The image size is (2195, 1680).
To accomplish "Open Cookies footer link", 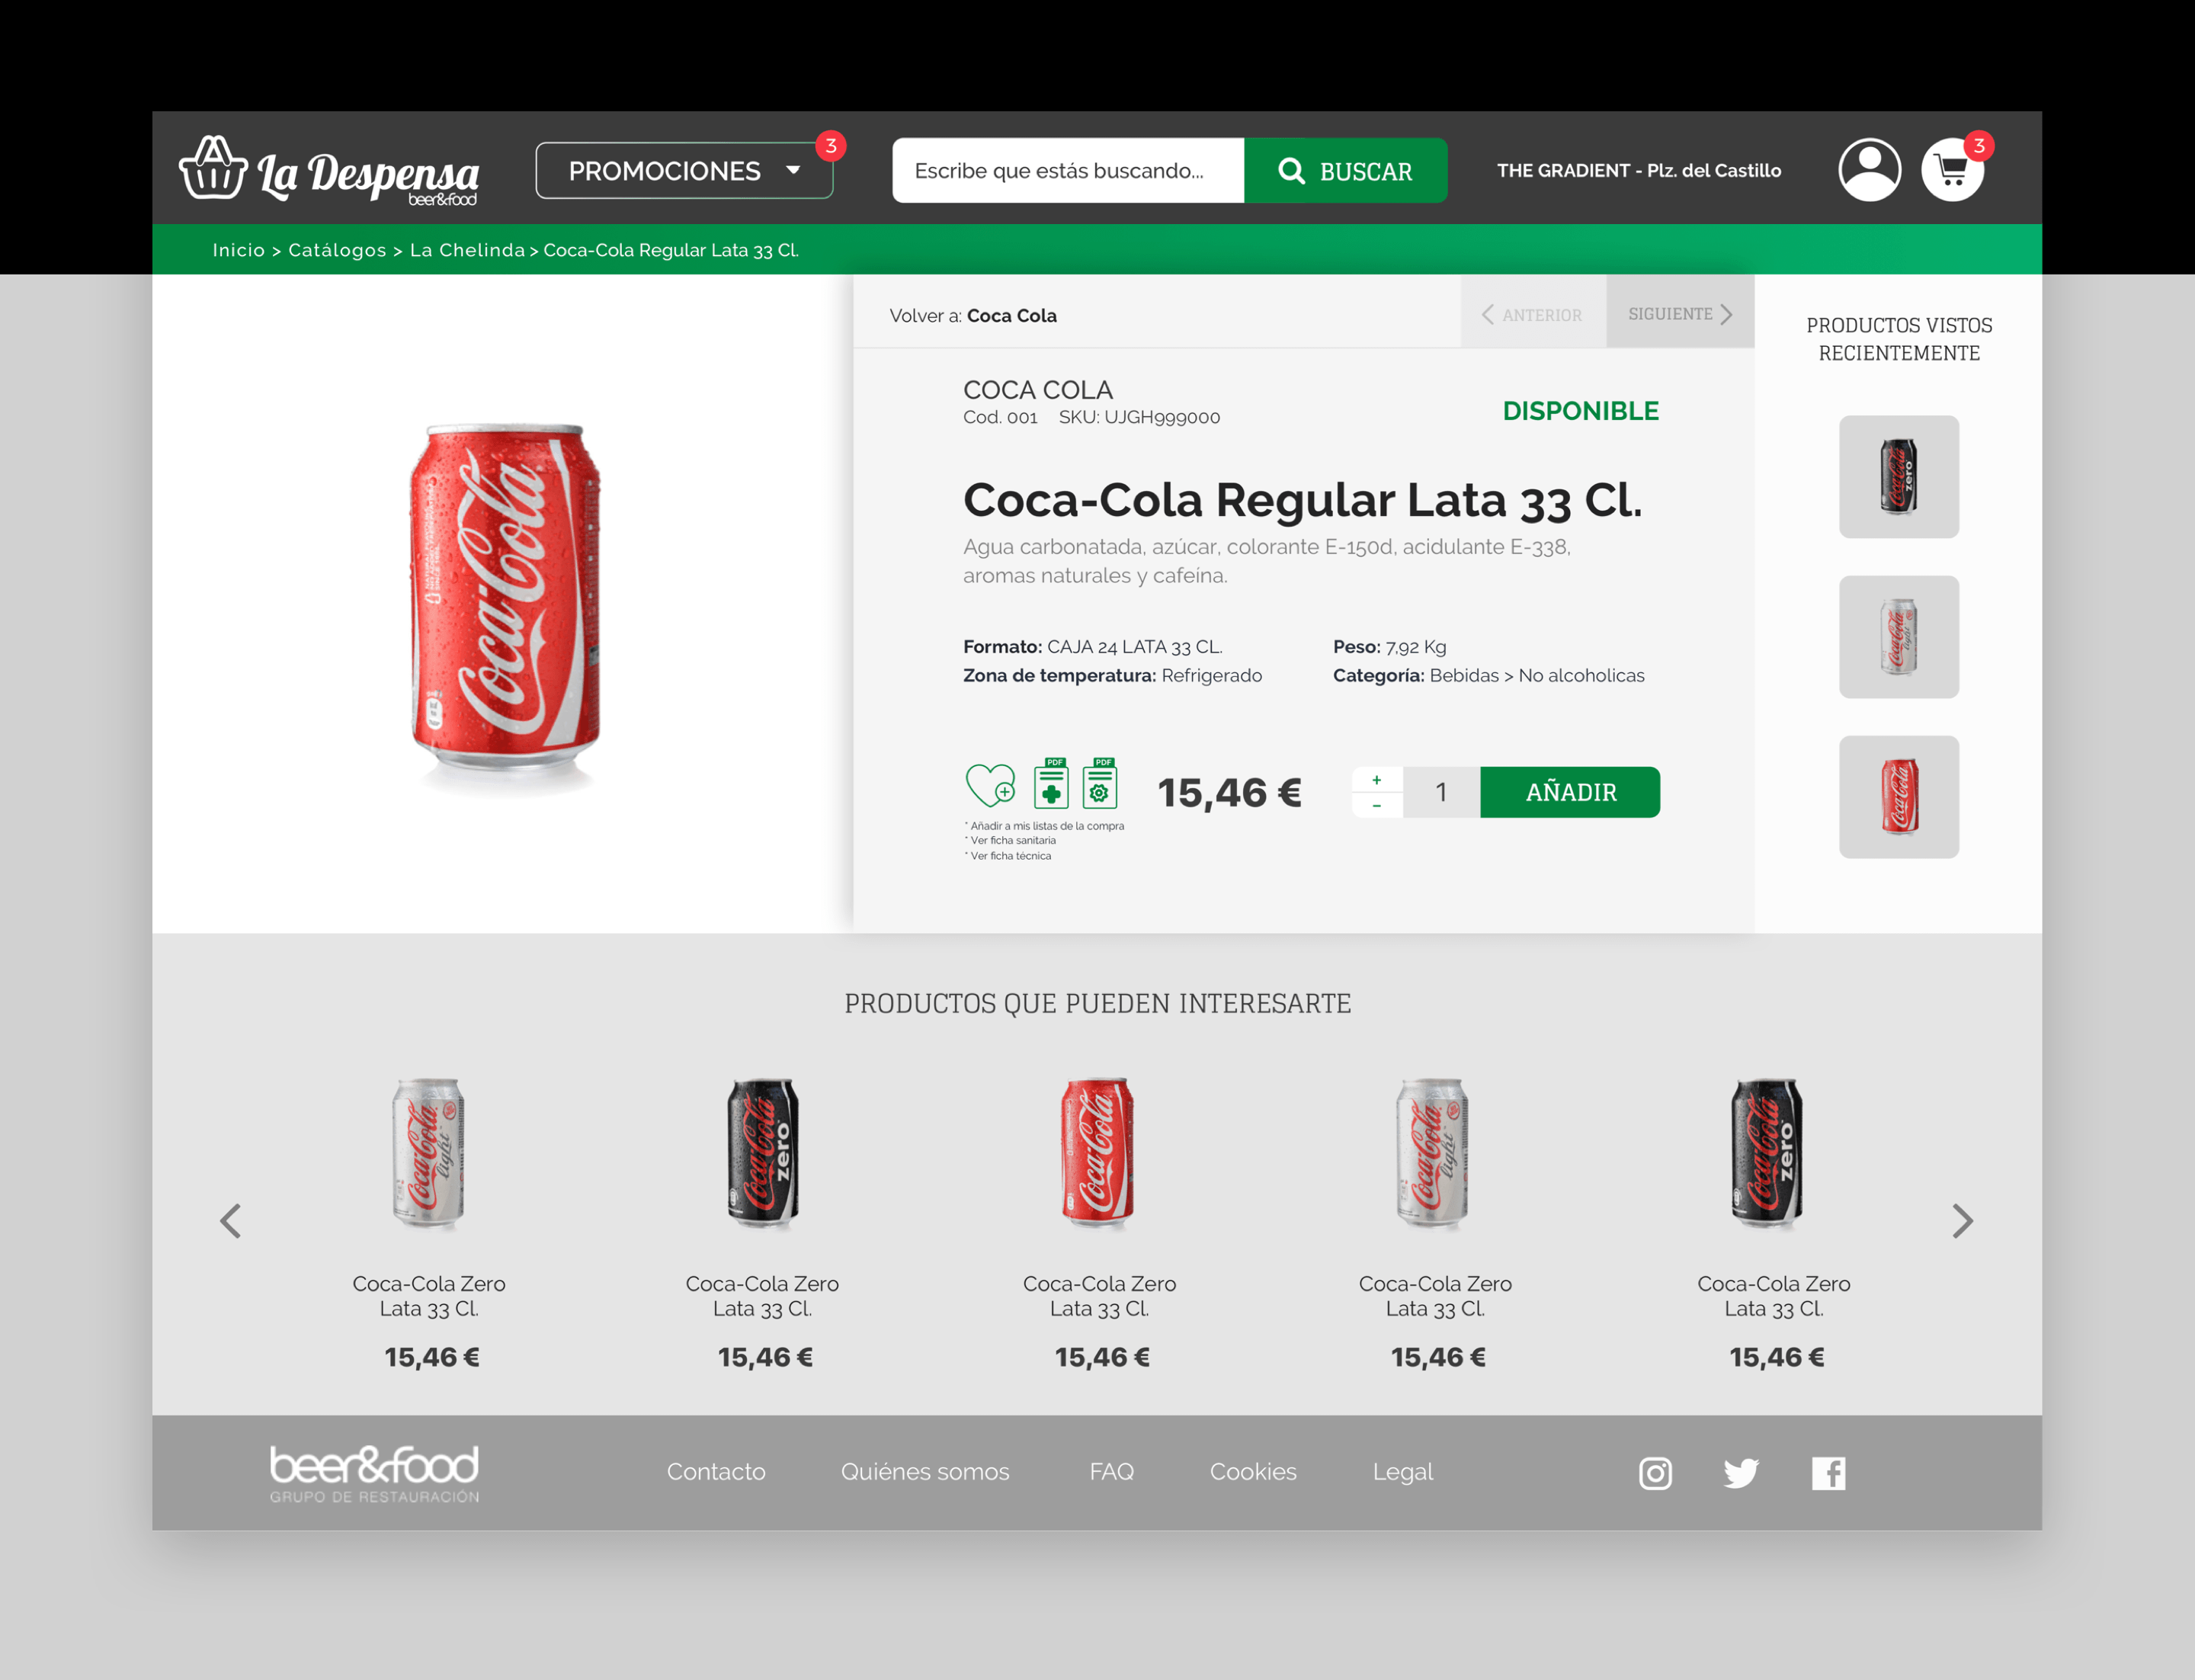I will coord(1253,1472).
